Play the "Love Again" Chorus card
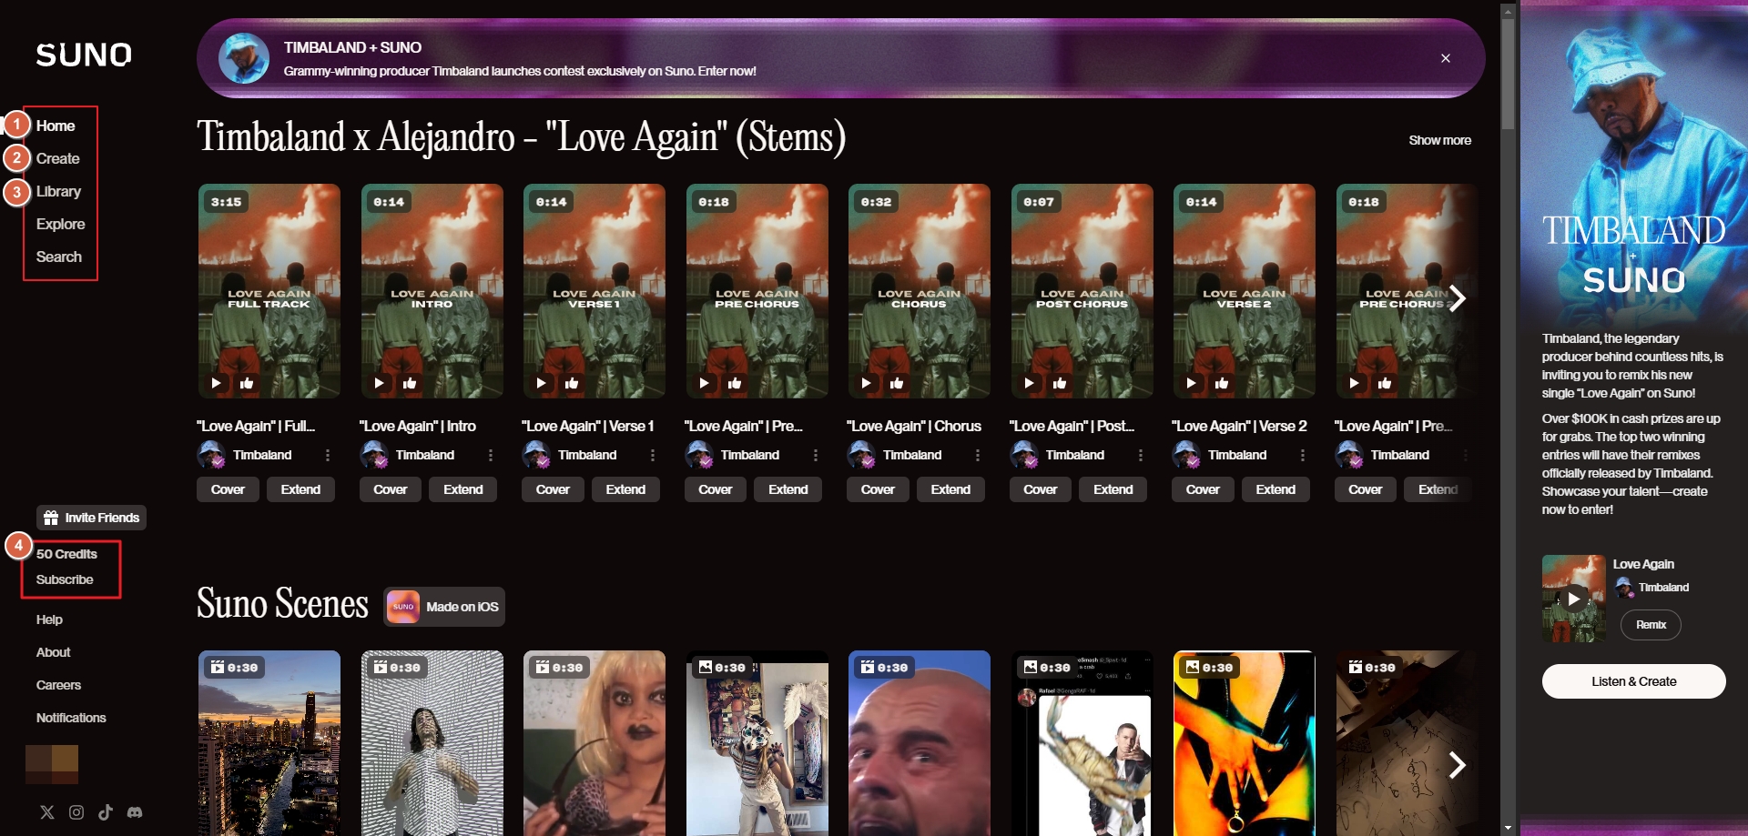1748x836 pixels. [x=867, y=383]
